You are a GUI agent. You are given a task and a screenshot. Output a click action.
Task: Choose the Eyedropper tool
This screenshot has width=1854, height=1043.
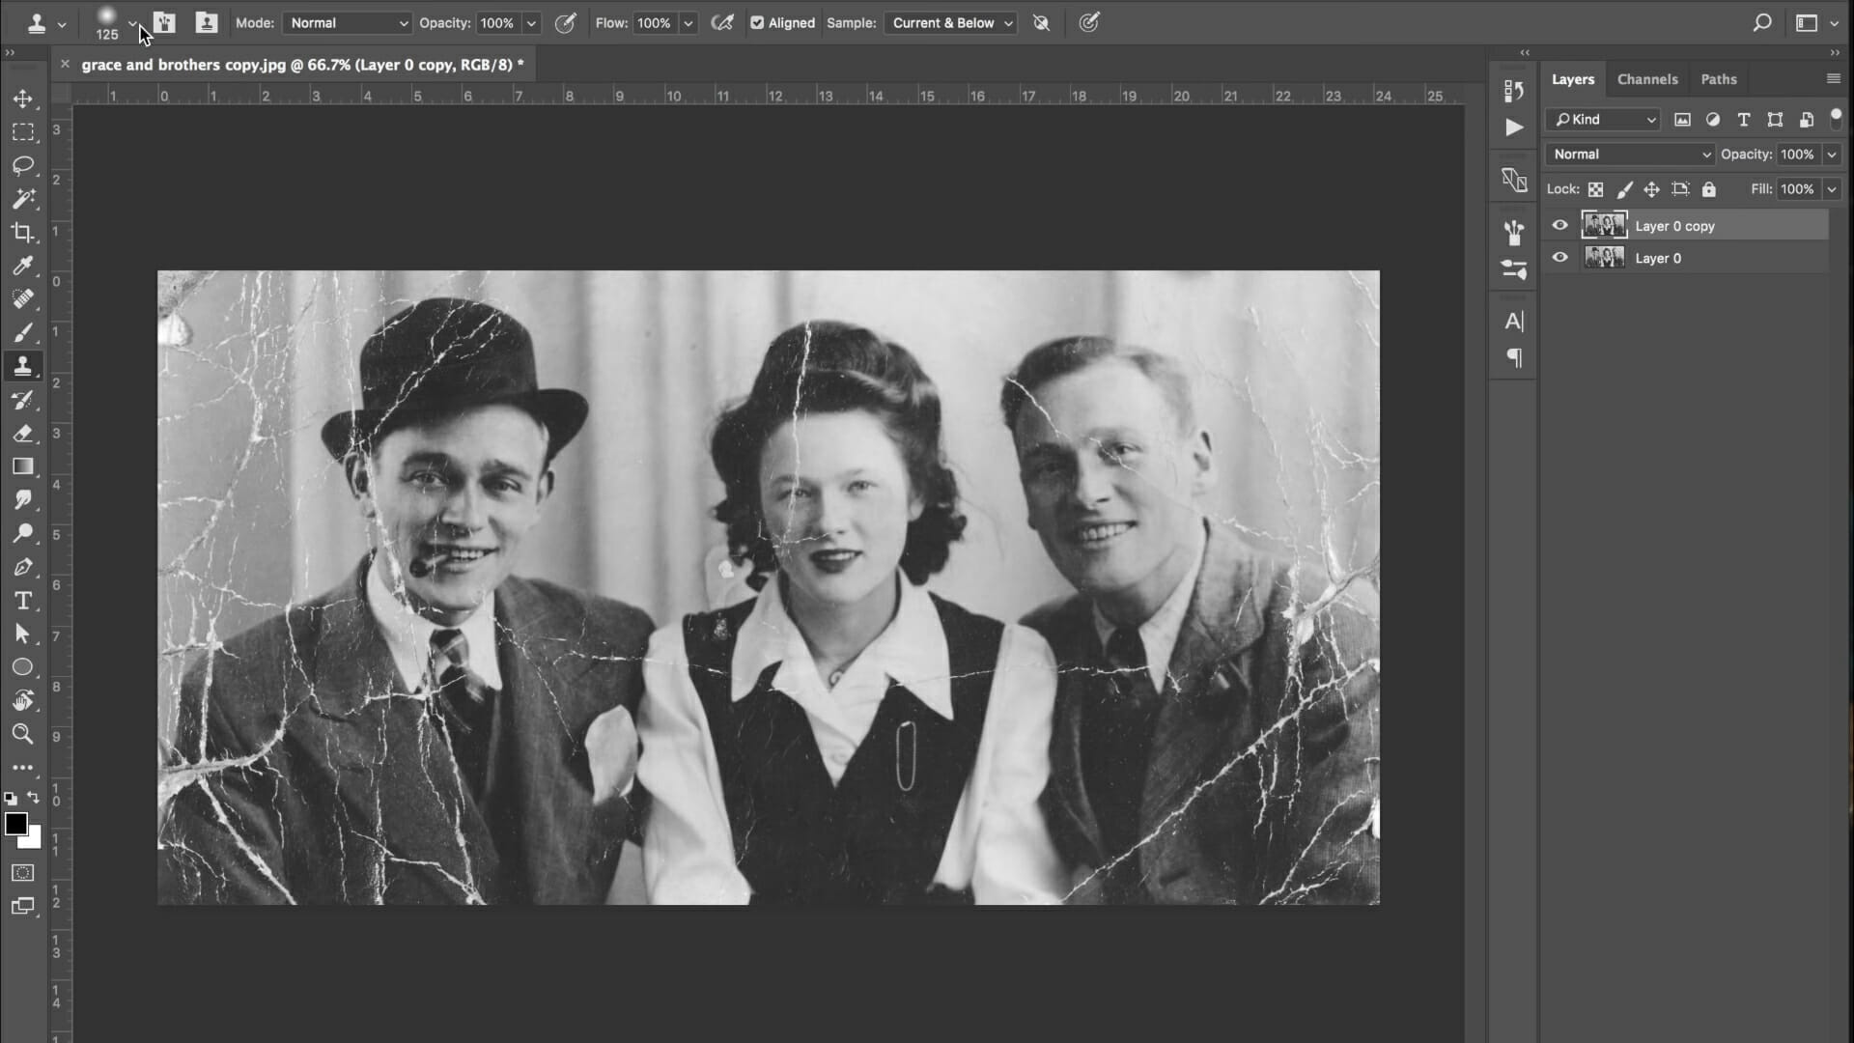(23, 266)
